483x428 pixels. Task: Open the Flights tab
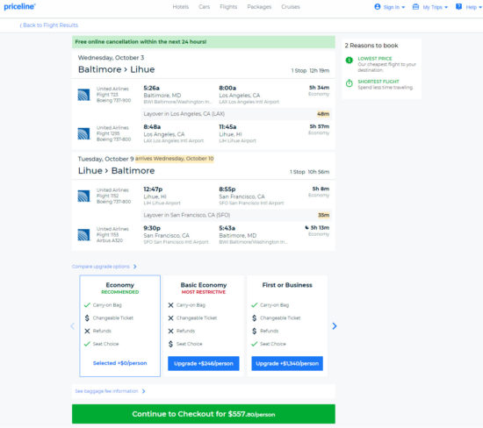[x=228, y=7]
